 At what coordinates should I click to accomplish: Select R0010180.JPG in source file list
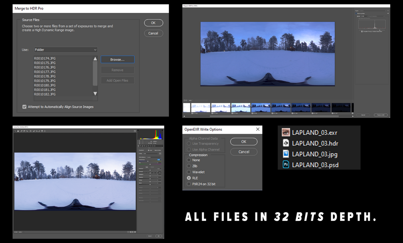tap(45, 85)
